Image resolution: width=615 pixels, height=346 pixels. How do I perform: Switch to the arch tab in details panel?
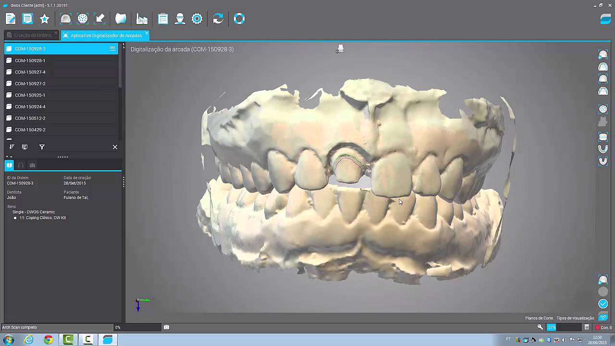coord(21,165)
